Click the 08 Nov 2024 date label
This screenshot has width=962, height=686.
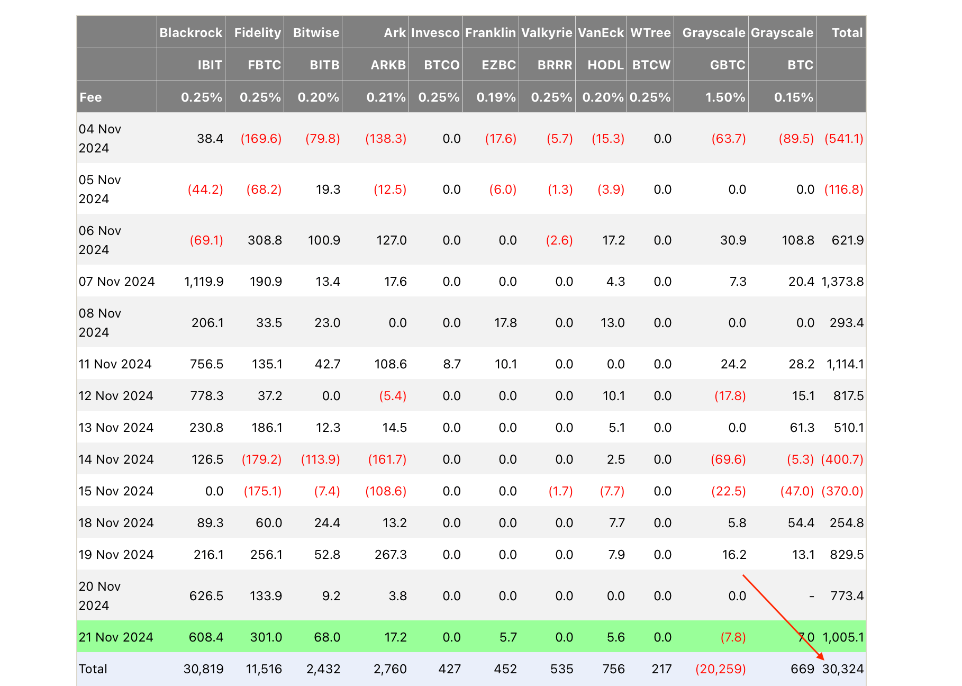click(x=100, y=323)
